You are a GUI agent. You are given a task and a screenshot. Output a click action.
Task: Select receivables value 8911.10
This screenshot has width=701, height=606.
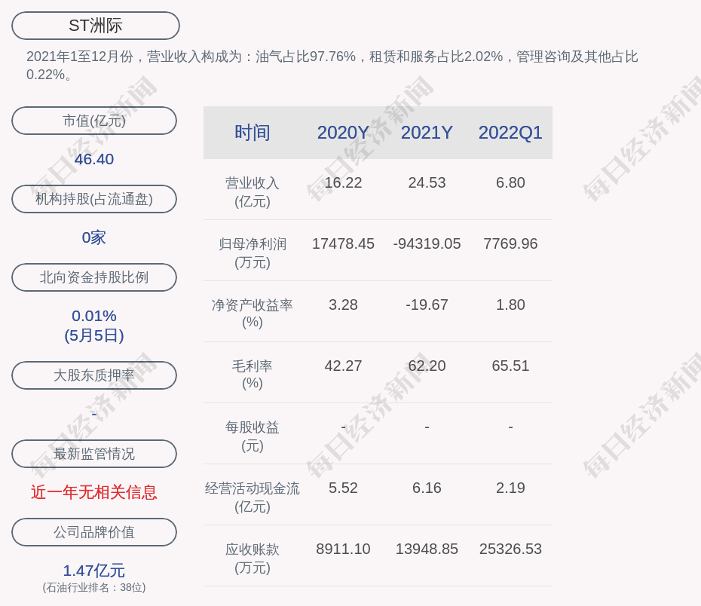pos(343,549)
